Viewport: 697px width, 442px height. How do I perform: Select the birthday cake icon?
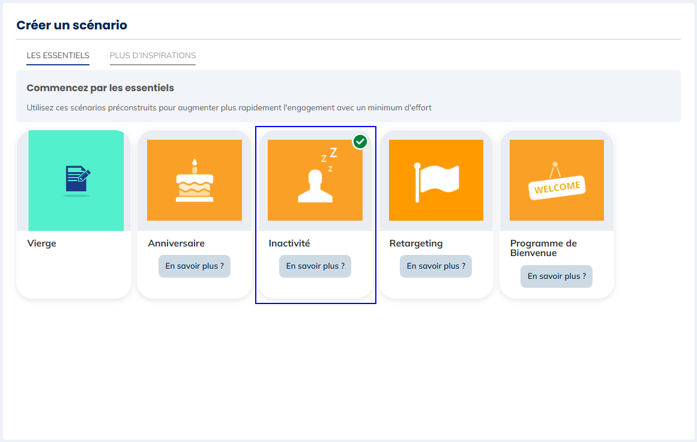coord(194,181)
